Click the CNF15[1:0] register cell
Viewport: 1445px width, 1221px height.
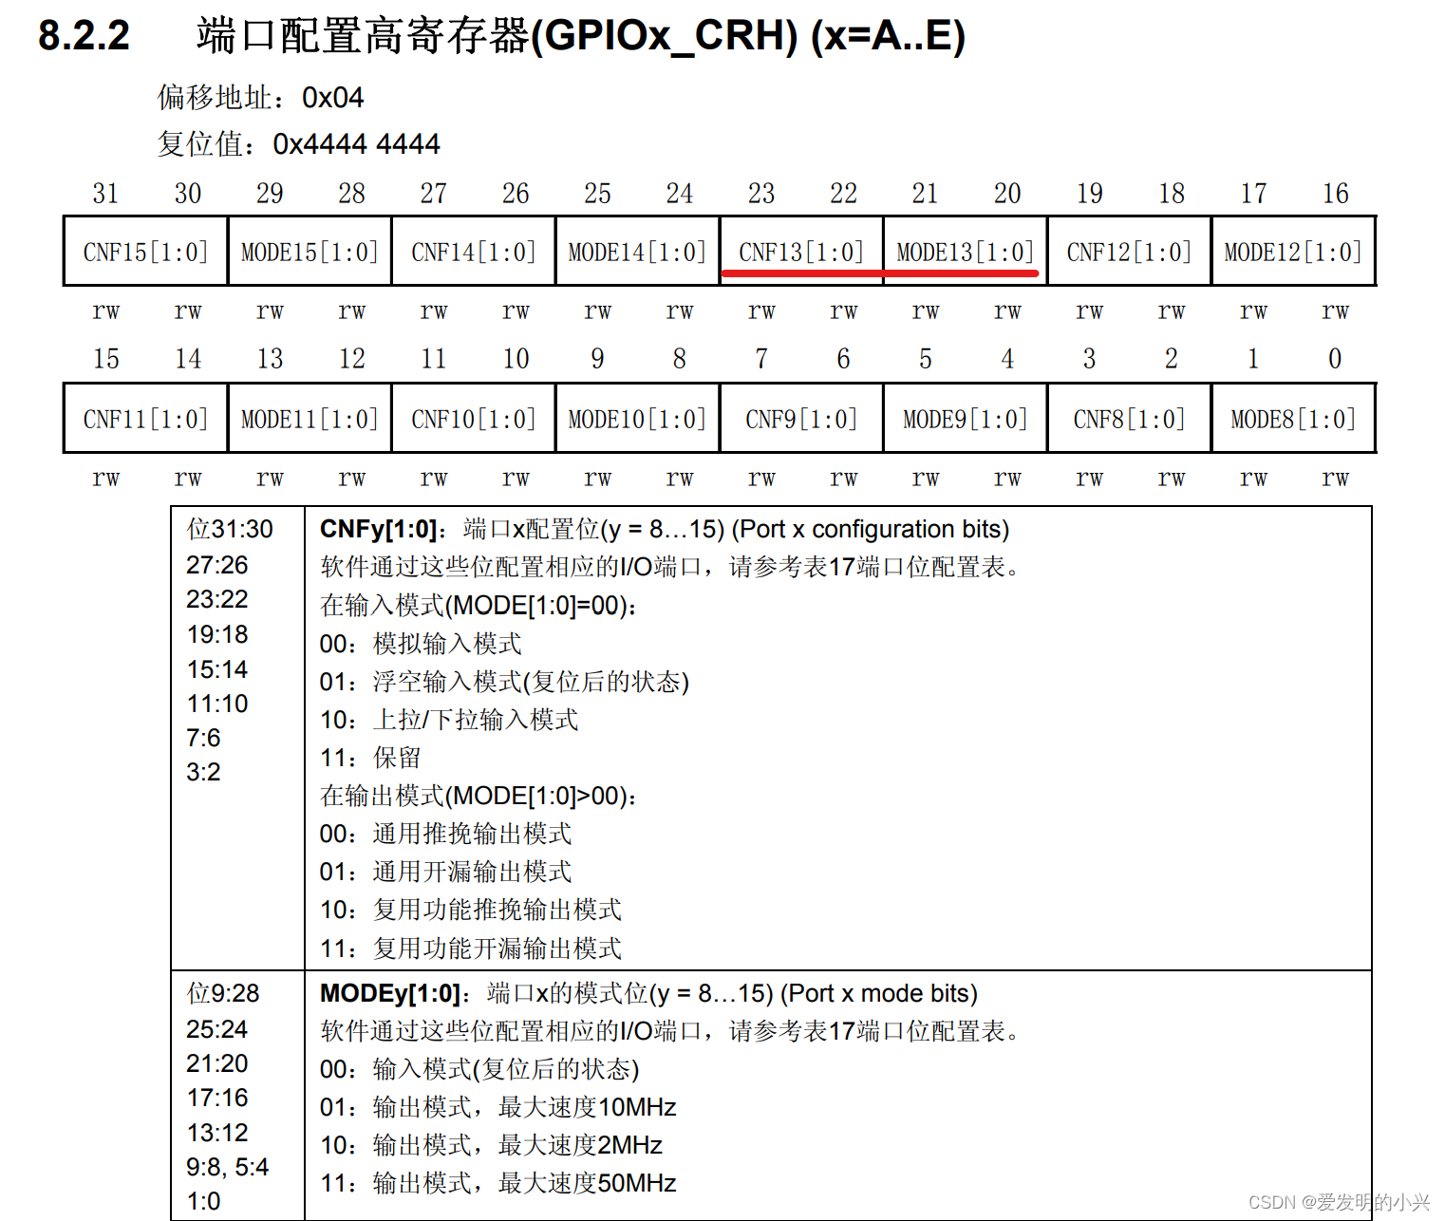click(x=145, y=252)
